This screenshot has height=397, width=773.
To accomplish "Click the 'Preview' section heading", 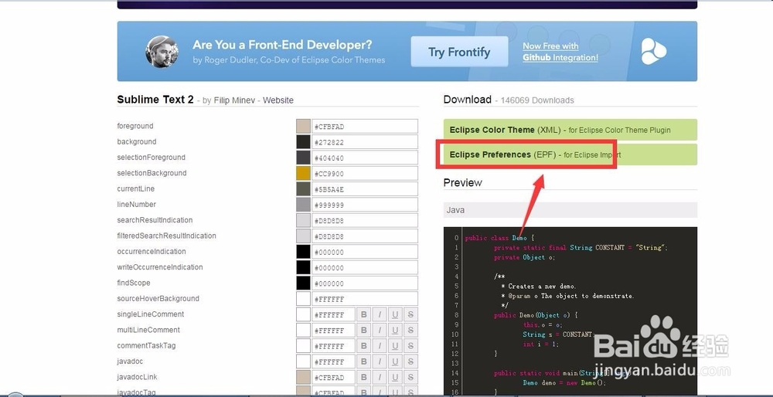I will [462, 183].
